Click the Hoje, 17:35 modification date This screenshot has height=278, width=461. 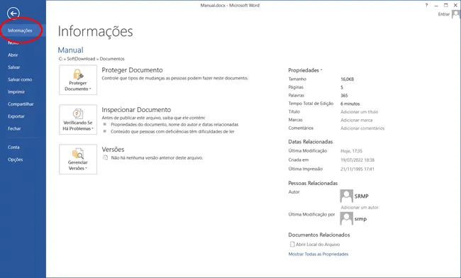tap(351, 151)
